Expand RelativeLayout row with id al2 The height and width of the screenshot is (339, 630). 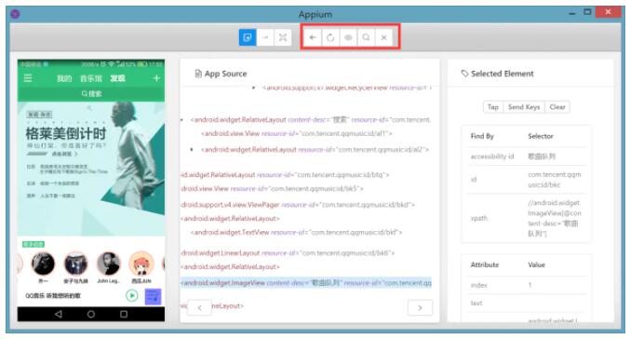192,149
